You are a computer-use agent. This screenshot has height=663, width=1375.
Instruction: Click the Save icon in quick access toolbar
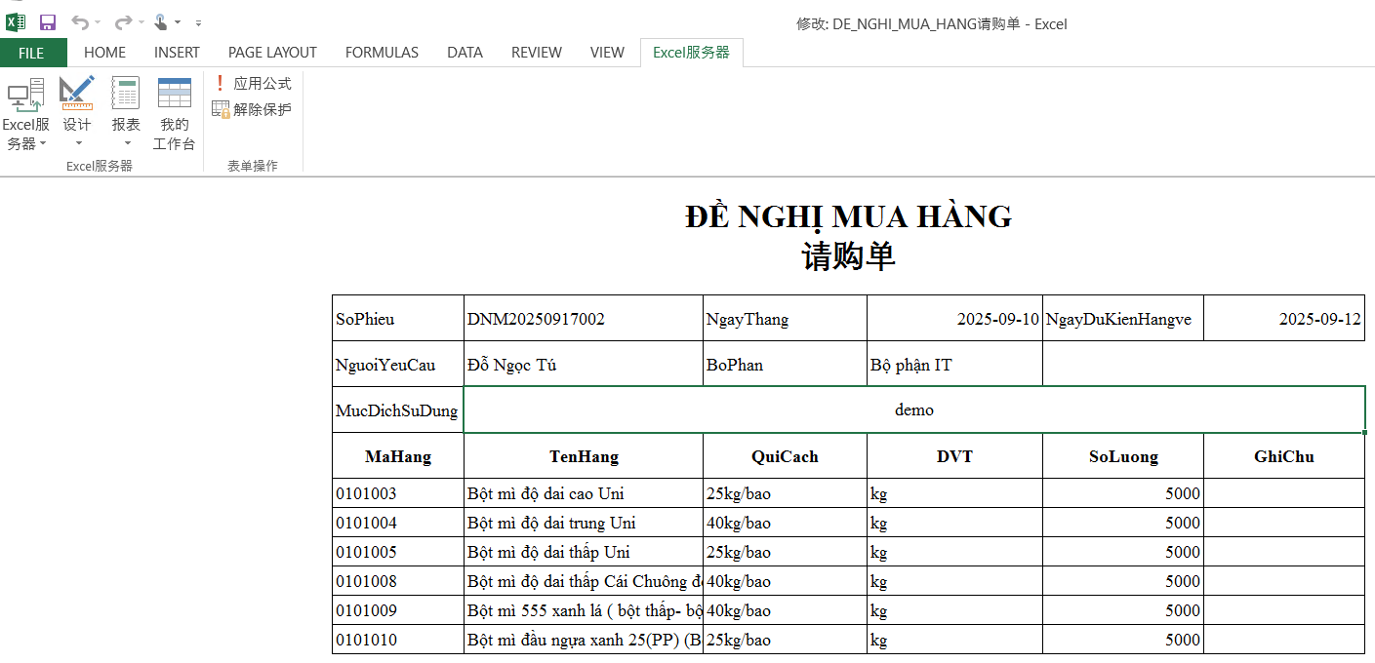tap(47, 22)
